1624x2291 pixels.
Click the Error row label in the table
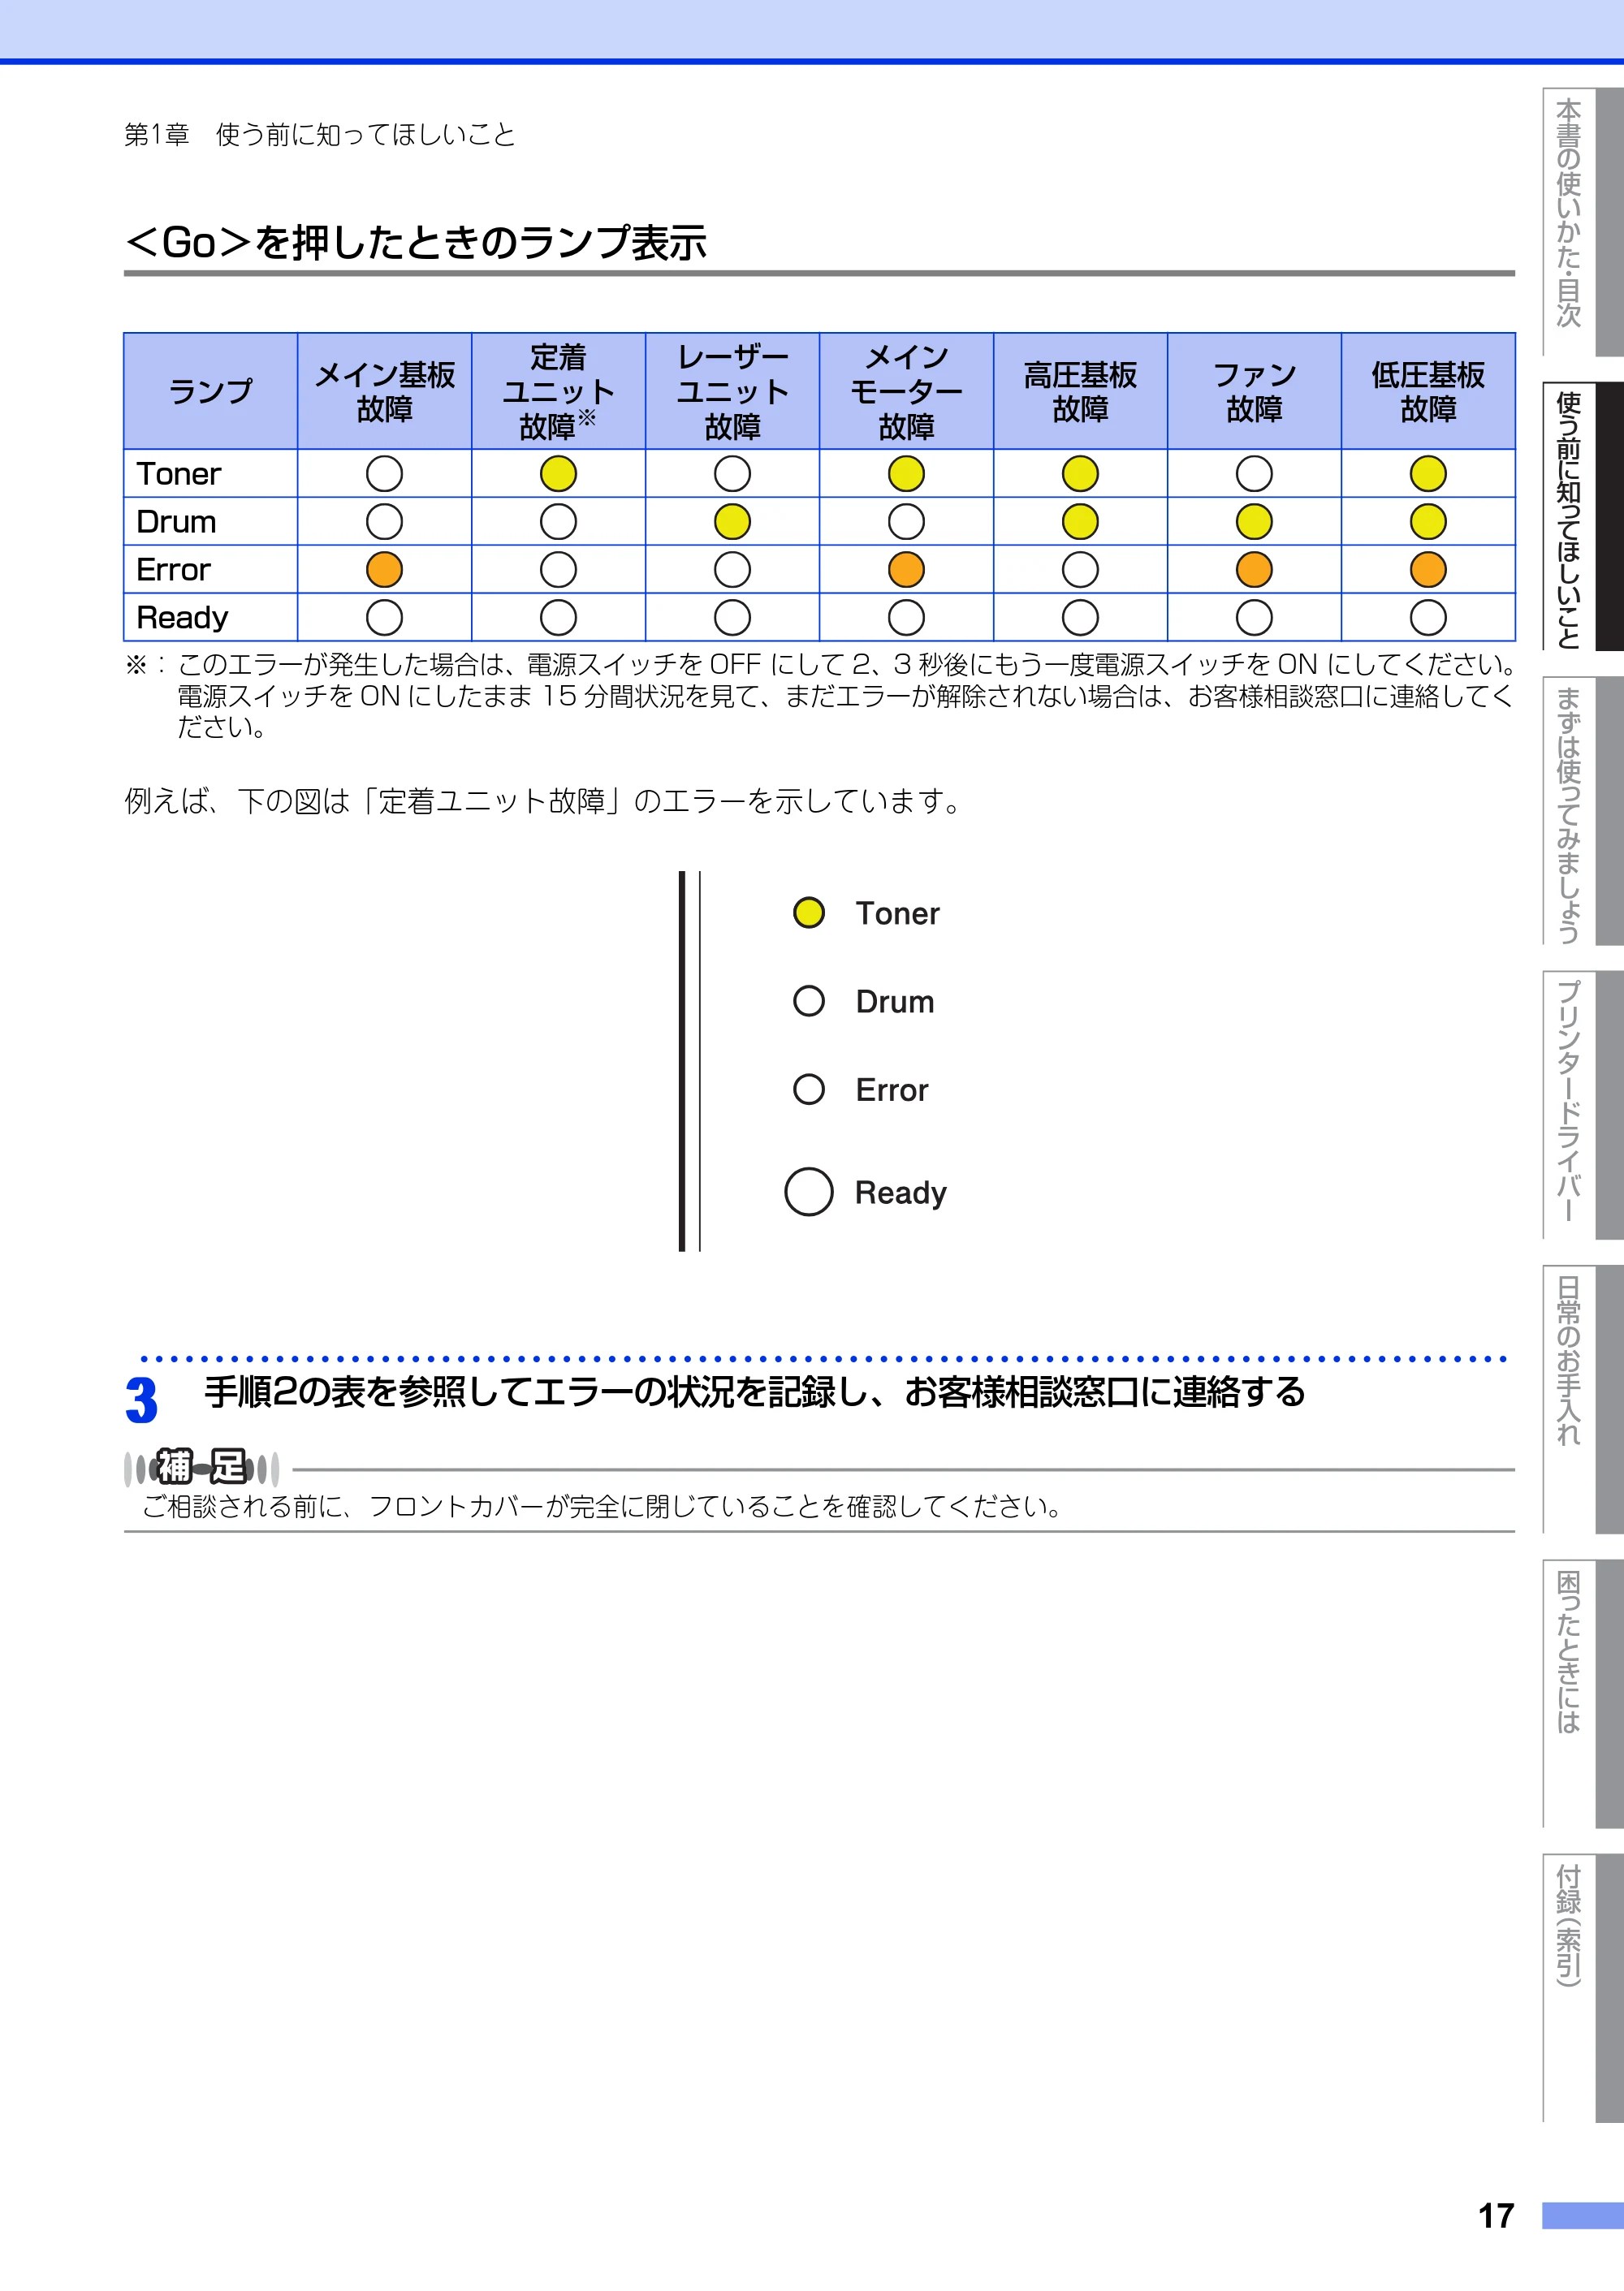click(173, 570)
